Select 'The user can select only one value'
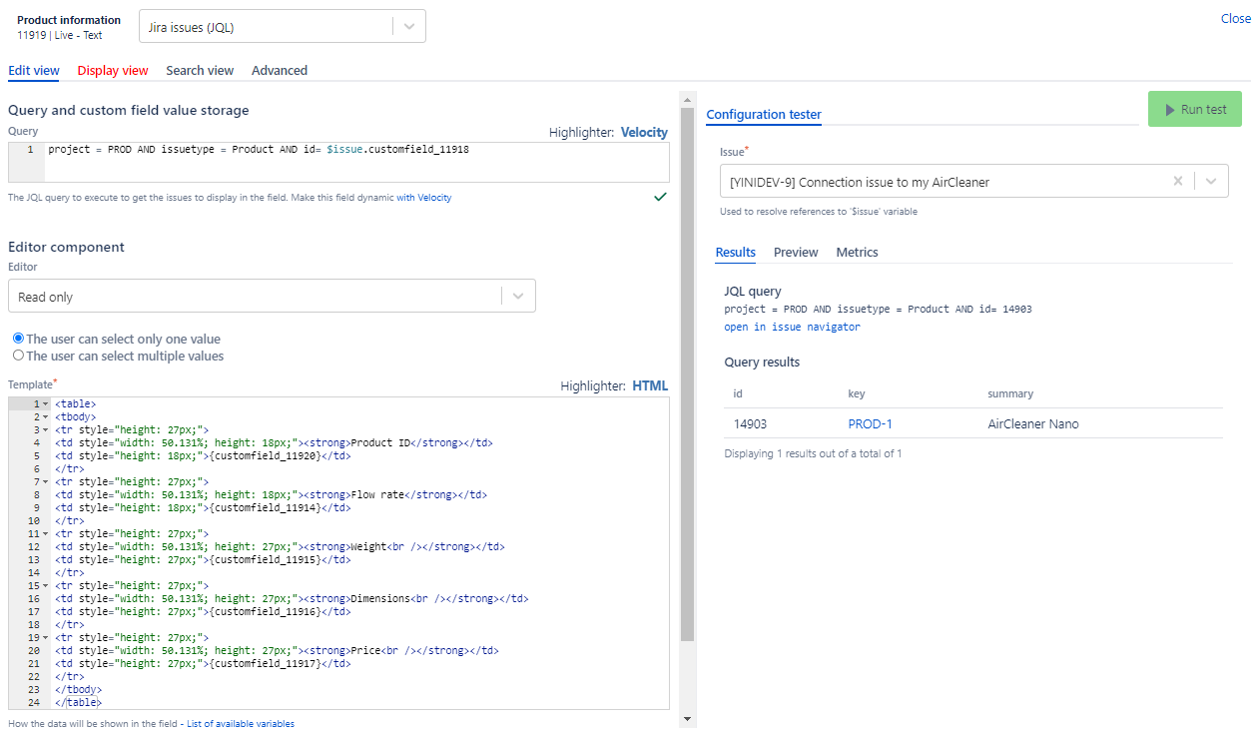 [17, 339]
